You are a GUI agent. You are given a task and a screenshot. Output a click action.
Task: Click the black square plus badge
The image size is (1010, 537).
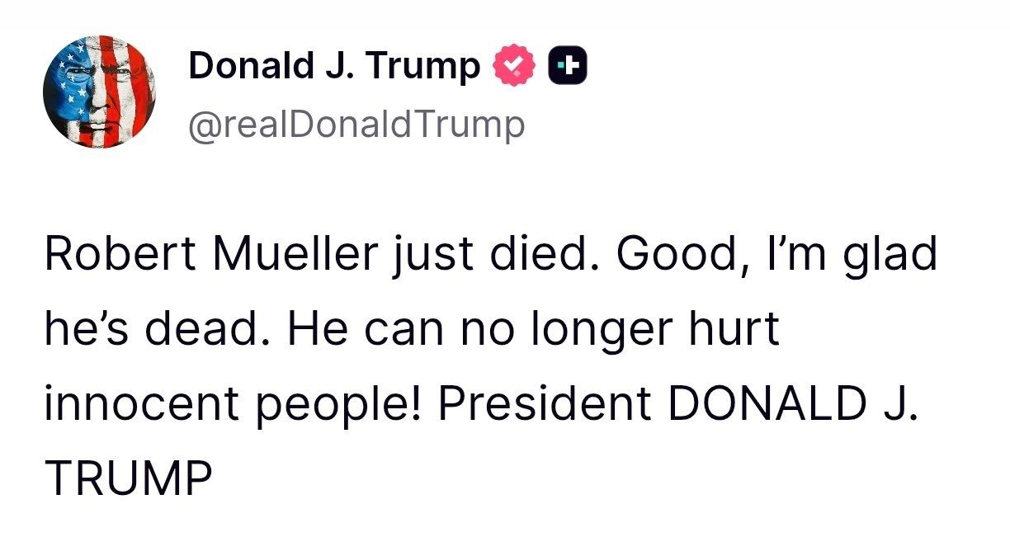(x=569, y=65)
